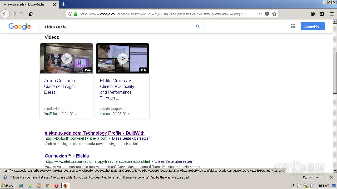Open elekta.axeda.com Technology Profile - BuiltWith result

click(x=95, y=133)
